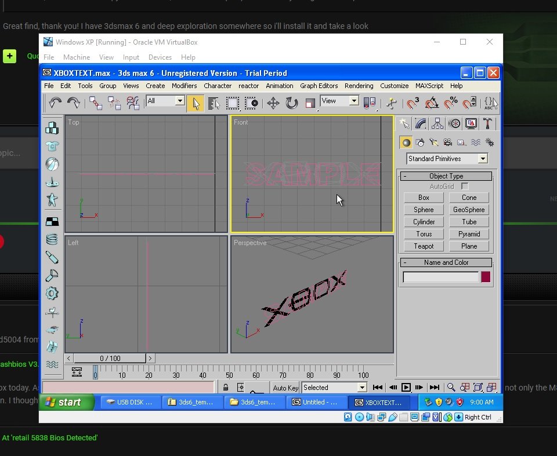557x456 pixels.
Task: Open the Modifiers menu
Action: click(184, 86)
